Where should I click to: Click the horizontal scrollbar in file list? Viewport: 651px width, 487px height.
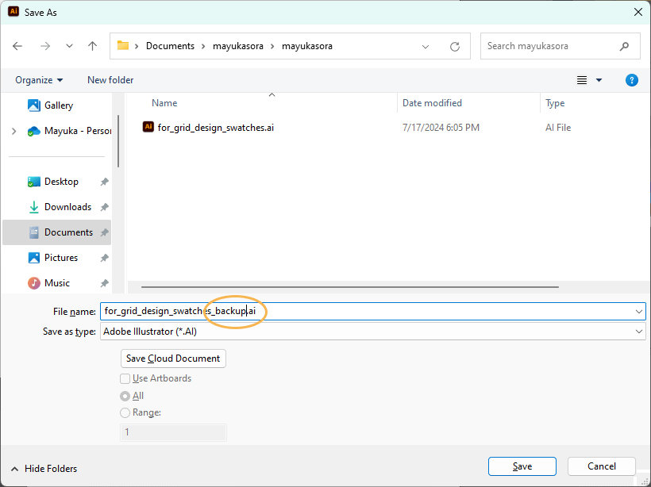tap(349, 287)
